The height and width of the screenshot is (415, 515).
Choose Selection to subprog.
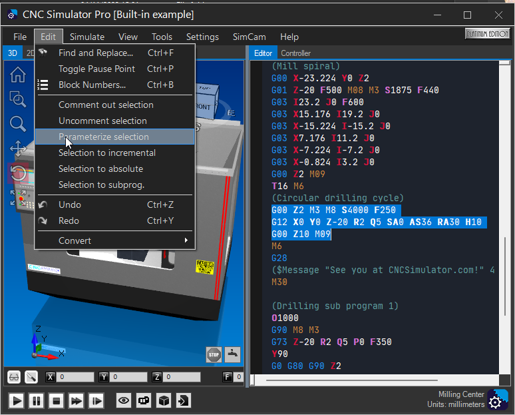coord(114,185)
